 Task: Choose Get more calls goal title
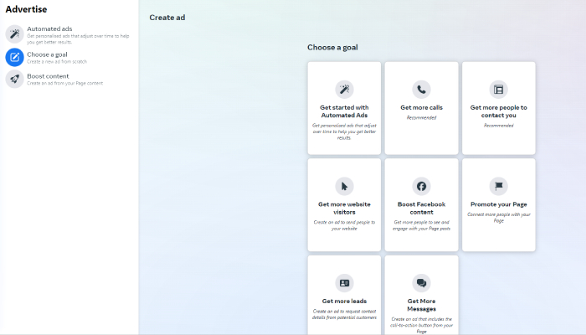421,108
